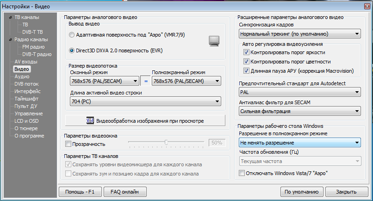Select "Адаптивная поверхность под Аэро (VMR7/9)" radio option
The width and height of the screenshot is (373, 201).
[71, 35]
